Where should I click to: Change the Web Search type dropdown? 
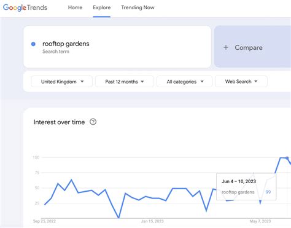[241, 82]
